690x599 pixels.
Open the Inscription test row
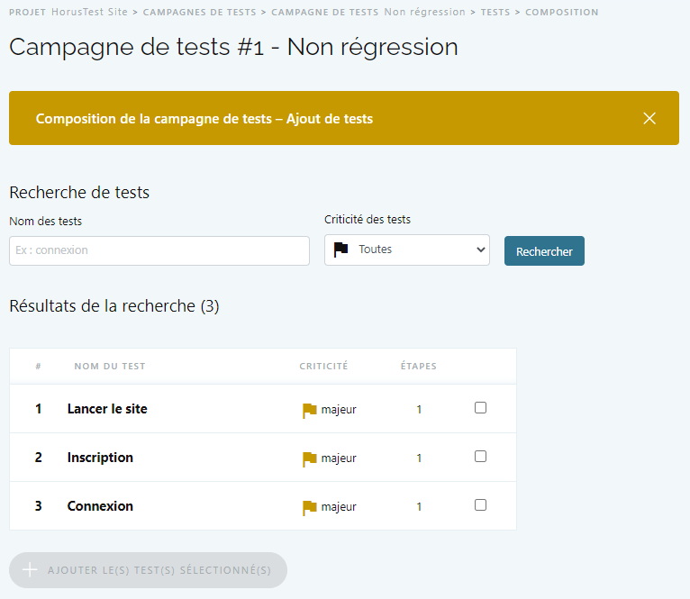point(100,458)
